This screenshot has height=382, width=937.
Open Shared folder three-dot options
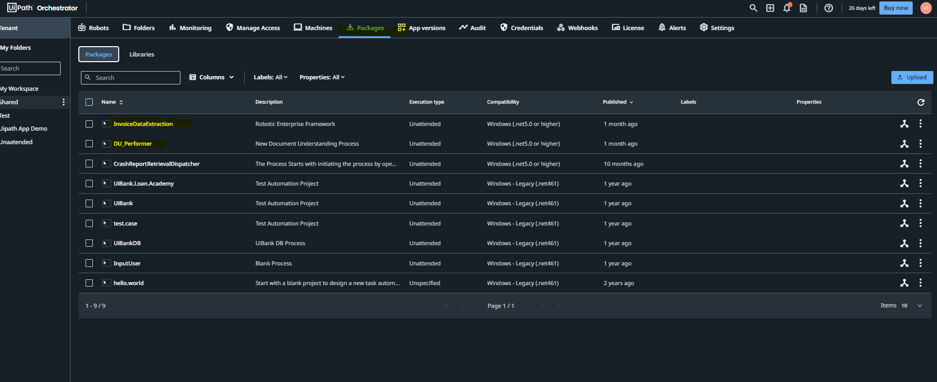pos(64,102)
